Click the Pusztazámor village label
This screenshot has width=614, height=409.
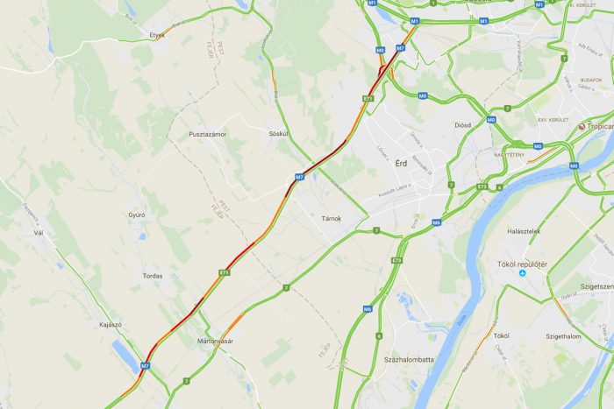click(x=208, y=134)
